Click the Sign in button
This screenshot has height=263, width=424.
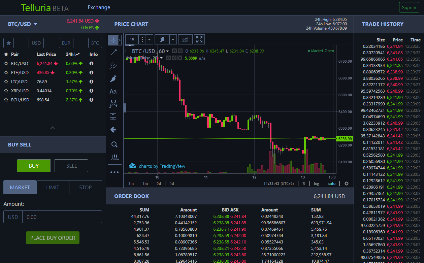[409, 7]
